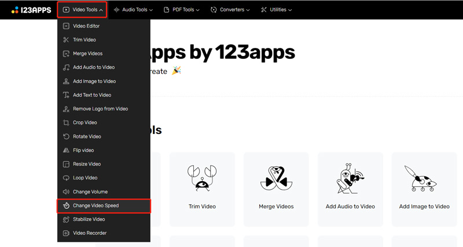
Task: Open the Add Audio to Video card
Action: (x=350, y=189)
